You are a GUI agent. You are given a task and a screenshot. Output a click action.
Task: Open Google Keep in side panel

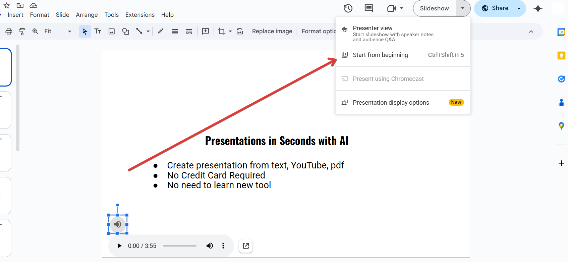point(561,56)
